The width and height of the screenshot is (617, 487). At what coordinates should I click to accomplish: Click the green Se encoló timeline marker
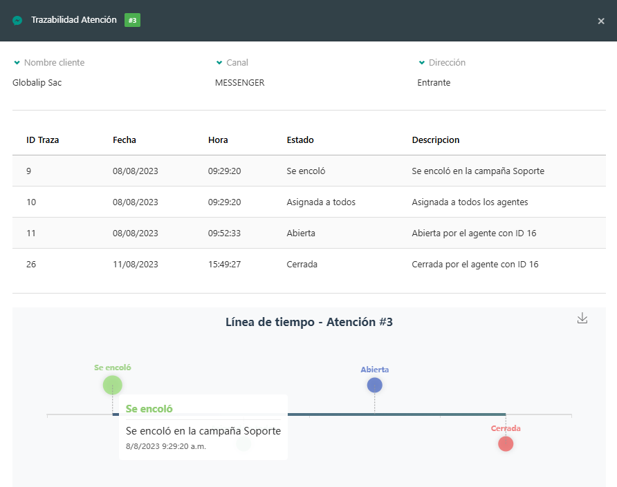[x=112, y=385]
